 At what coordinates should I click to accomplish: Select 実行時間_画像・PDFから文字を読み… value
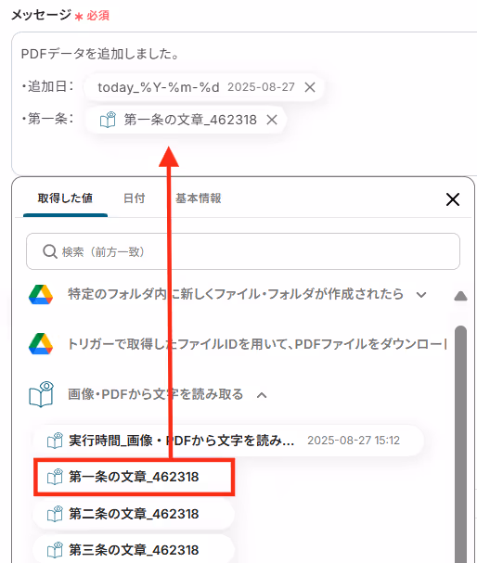pyautogui.click(x=228, y=441)
